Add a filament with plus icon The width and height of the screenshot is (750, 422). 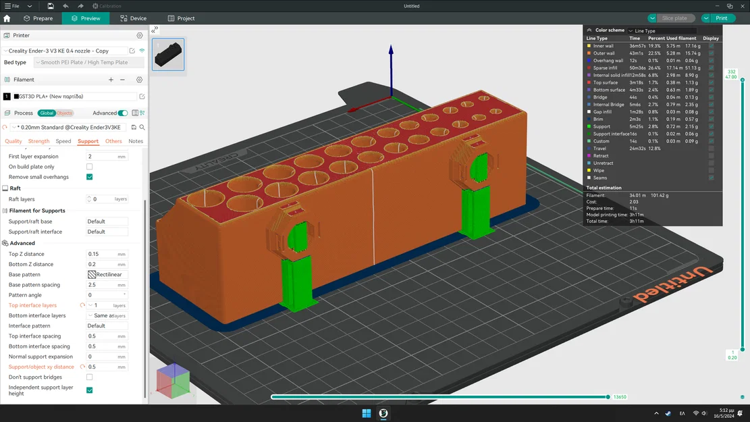[111, 80]
